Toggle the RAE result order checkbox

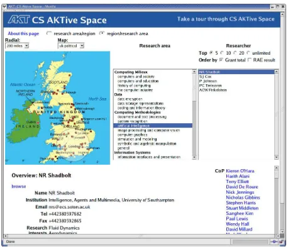tap(249, 60)
